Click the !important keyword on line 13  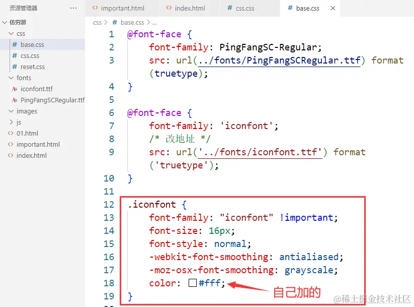tap(306, 218)
